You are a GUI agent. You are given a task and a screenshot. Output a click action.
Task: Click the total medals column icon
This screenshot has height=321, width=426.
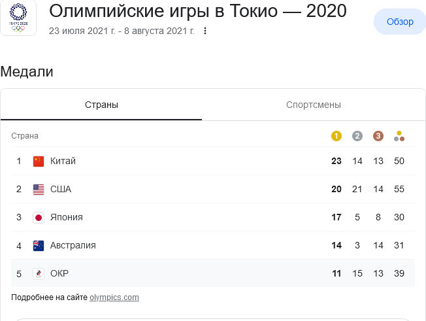tap(399, 136)
